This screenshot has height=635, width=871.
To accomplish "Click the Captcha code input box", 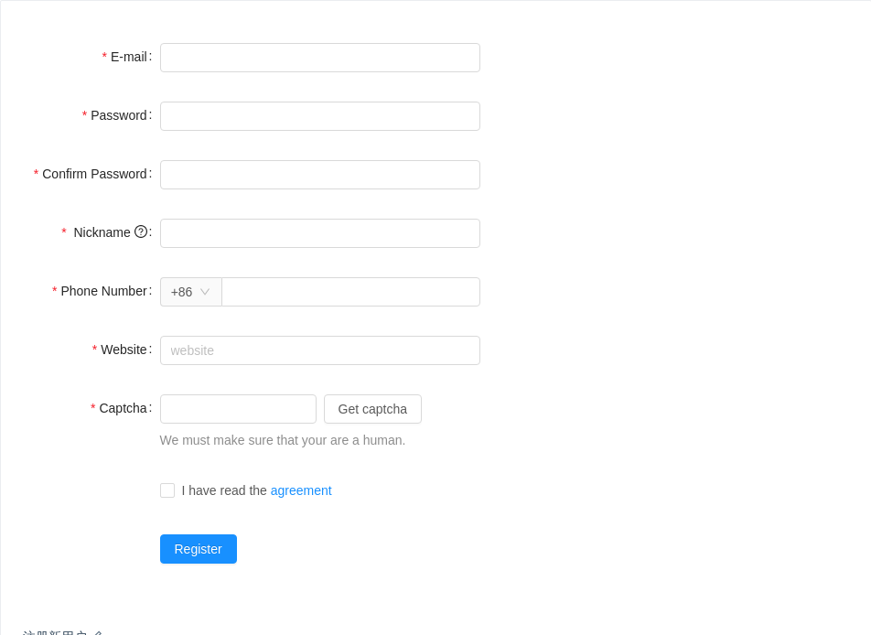I will [238, 409].
